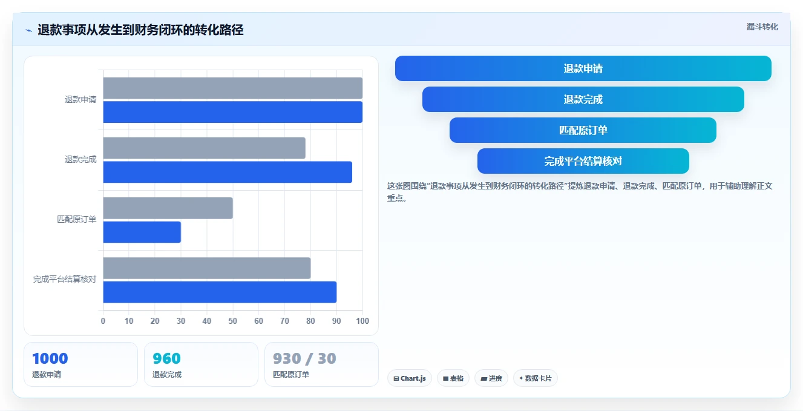Click the gray bar for 完成平台结算核对
This screenshot has width=803, height=411.
click(x=207, y=268)
